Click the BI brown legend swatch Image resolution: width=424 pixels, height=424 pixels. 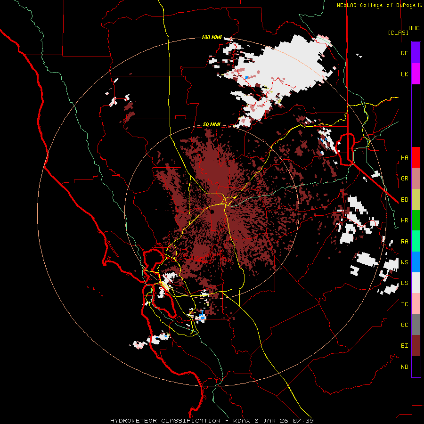click(x=416, y=346)
